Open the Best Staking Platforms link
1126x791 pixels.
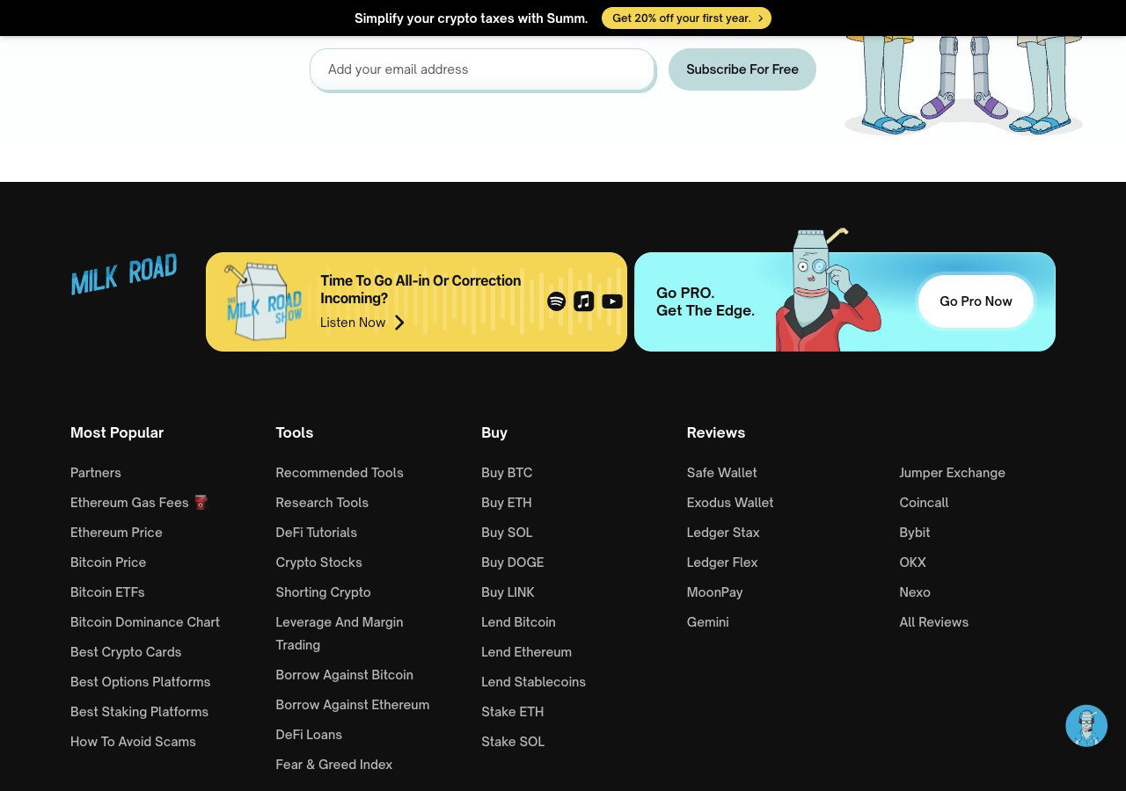click(x=139, y=712)
